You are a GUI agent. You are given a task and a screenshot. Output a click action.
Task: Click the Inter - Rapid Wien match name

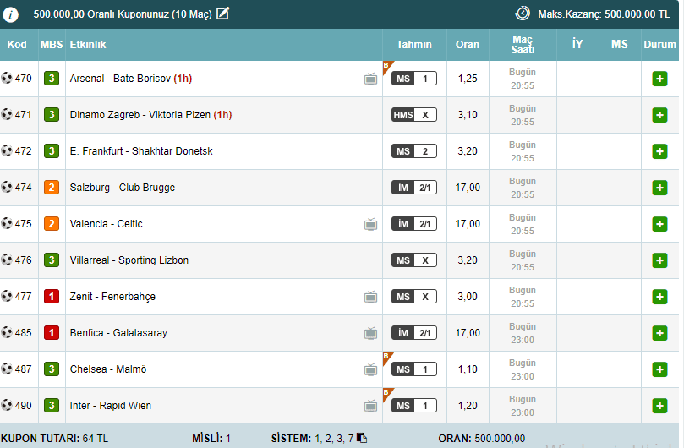click(x=111, y=406)
